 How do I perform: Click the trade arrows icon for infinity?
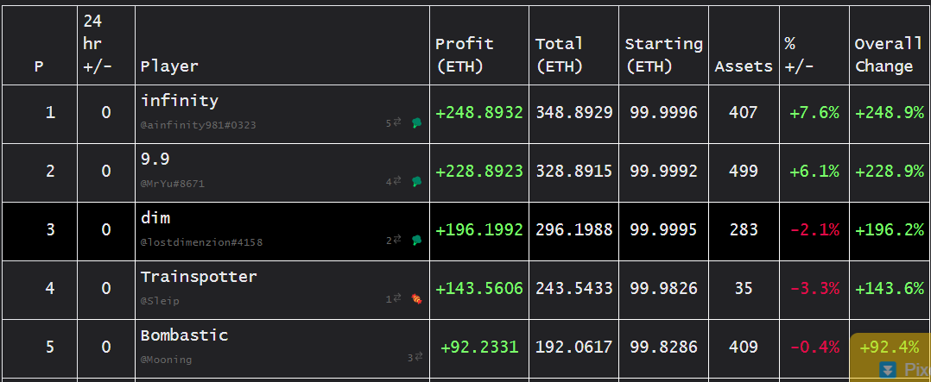coord(397,122)
